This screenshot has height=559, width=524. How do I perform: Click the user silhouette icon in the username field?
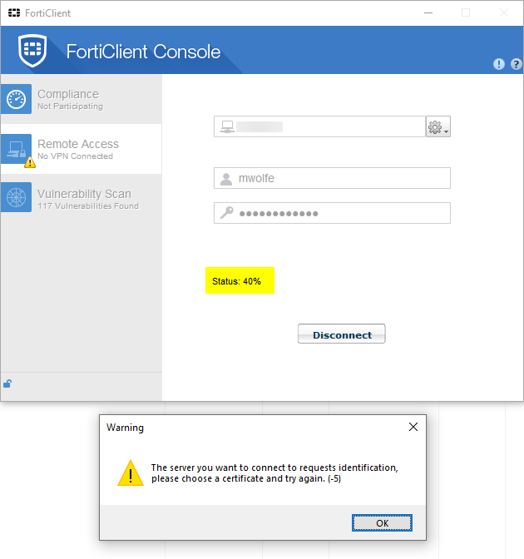[x=226, y=179]
